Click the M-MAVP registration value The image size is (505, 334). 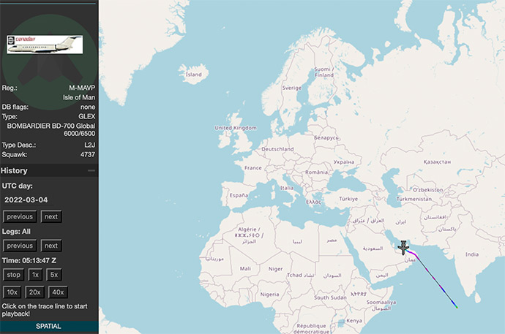[82, 88]
